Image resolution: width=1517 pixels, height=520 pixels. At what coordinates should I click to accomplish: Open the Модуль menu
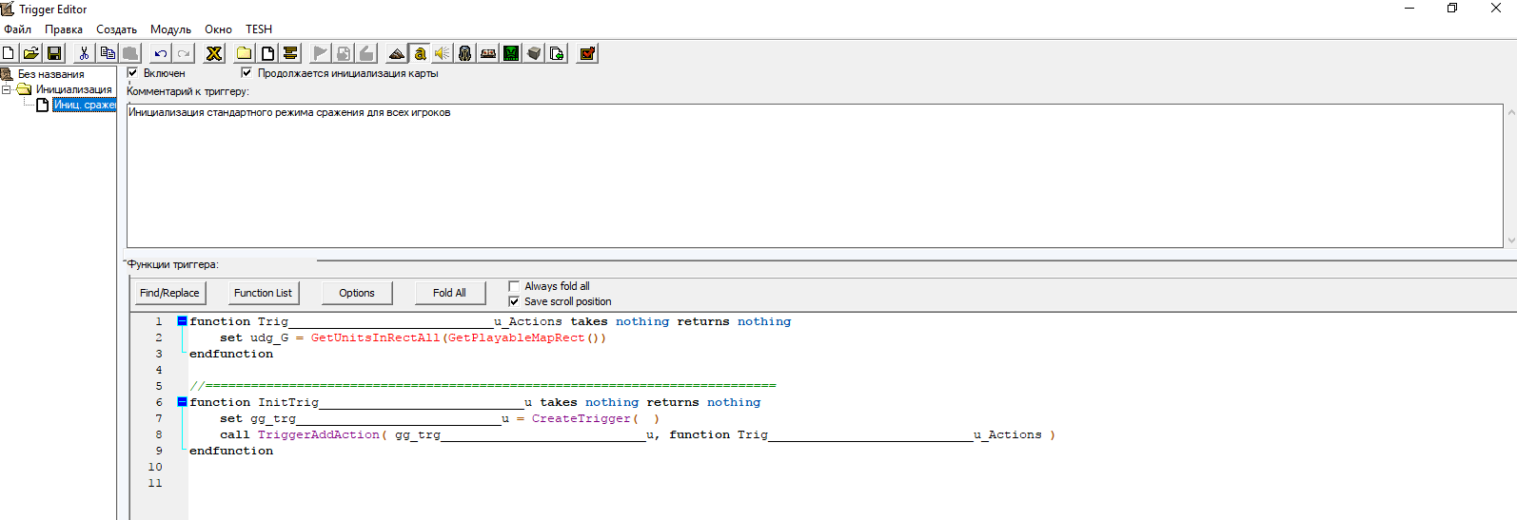170,29
